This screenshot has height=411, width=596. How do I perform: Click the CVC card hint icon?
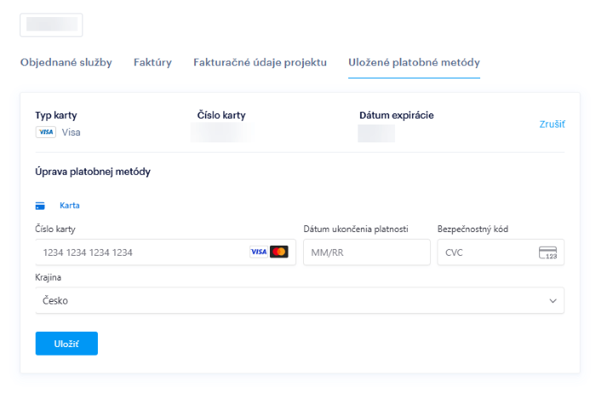coord(547,252)
